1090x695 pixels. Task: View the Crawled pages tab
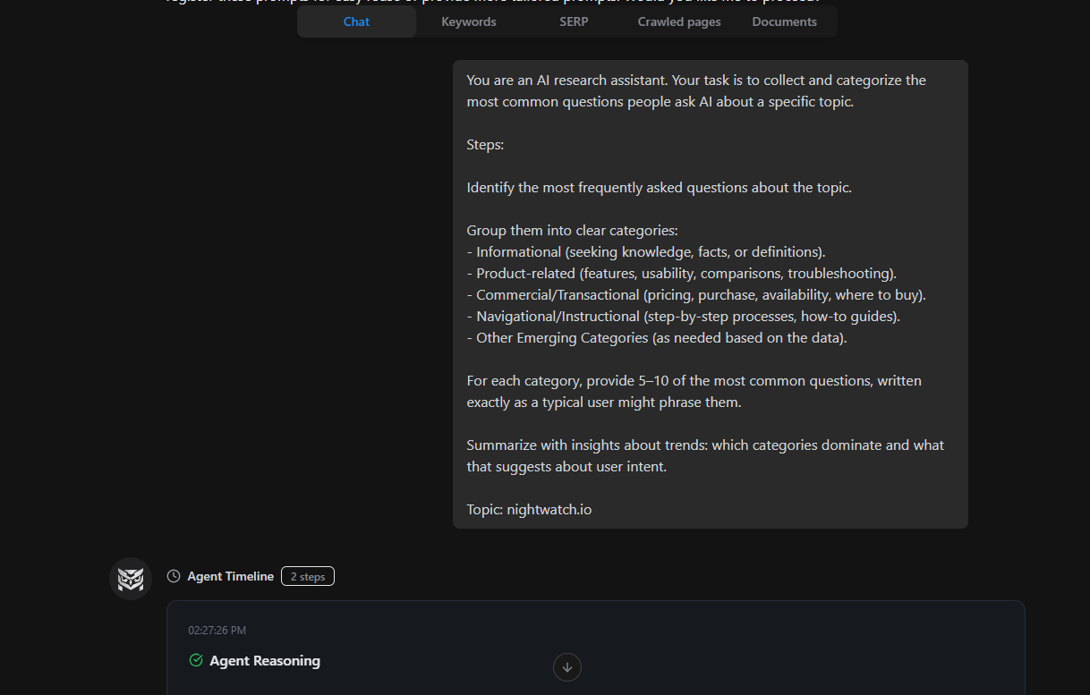point(679,21)
